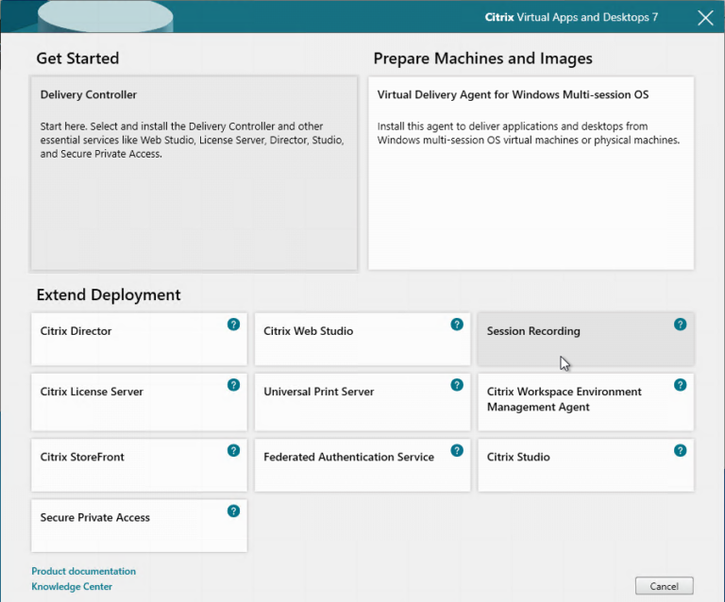Install Federated Authentication Service
725x602 pixels.
tap(349, 464)
